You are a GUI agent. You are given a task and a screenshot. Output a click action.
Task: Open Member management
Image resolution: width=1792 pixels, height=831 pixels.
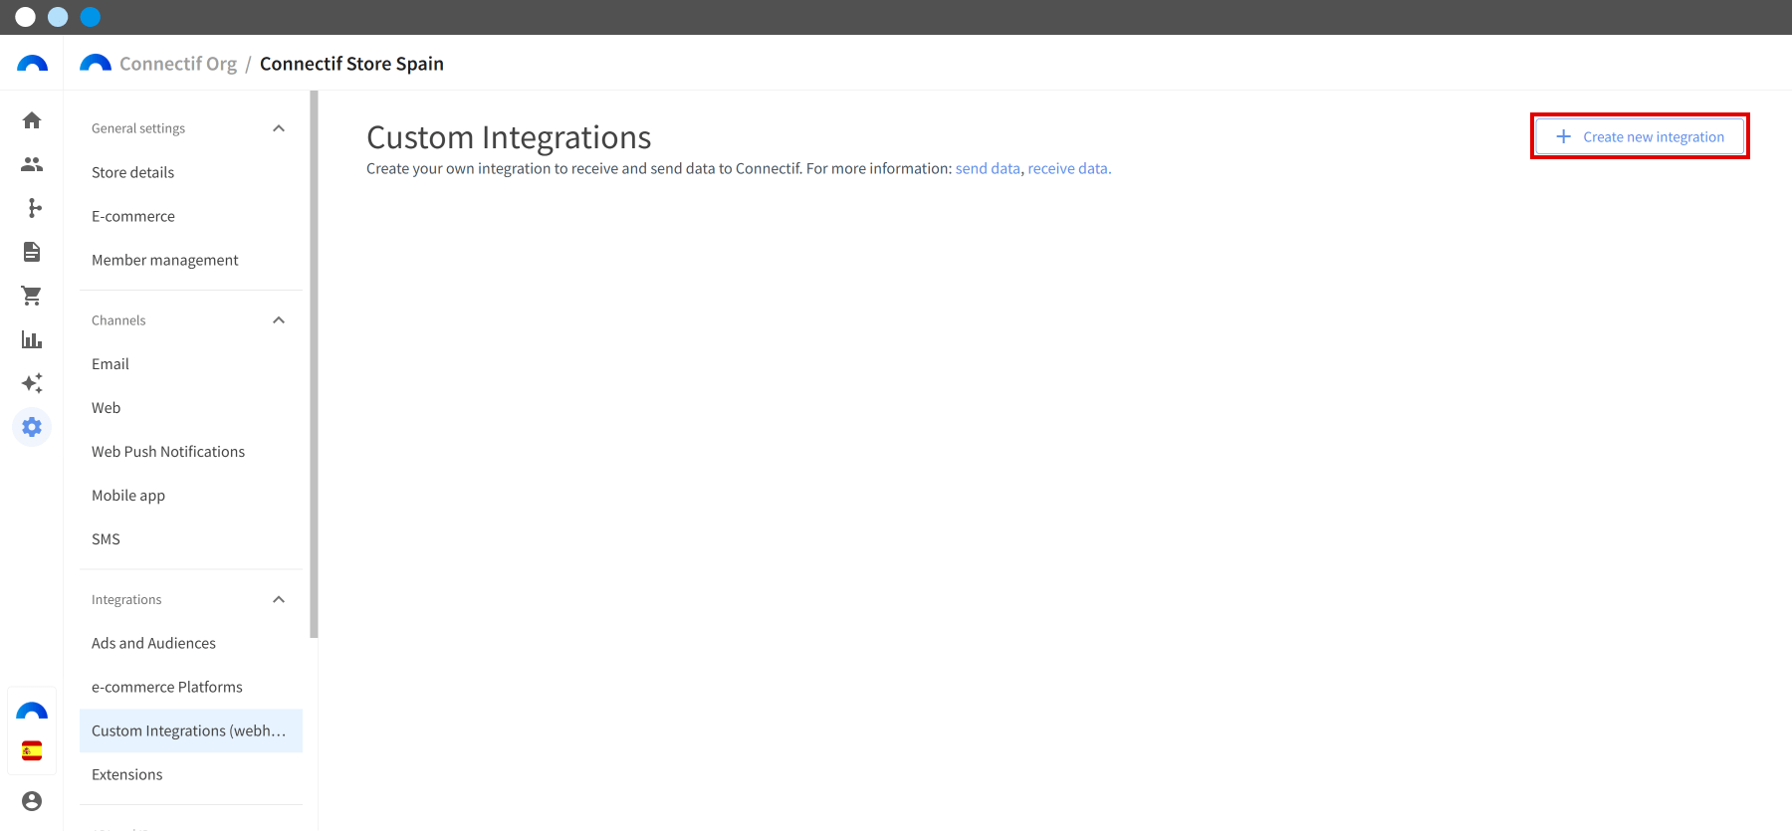(191, 260)
